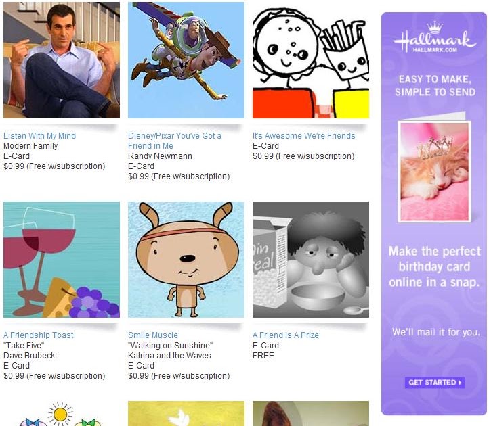The image size is (489, 426).
Task: Open the Modern Family e-card thumbnail
Action: click(x=62, y=60)
